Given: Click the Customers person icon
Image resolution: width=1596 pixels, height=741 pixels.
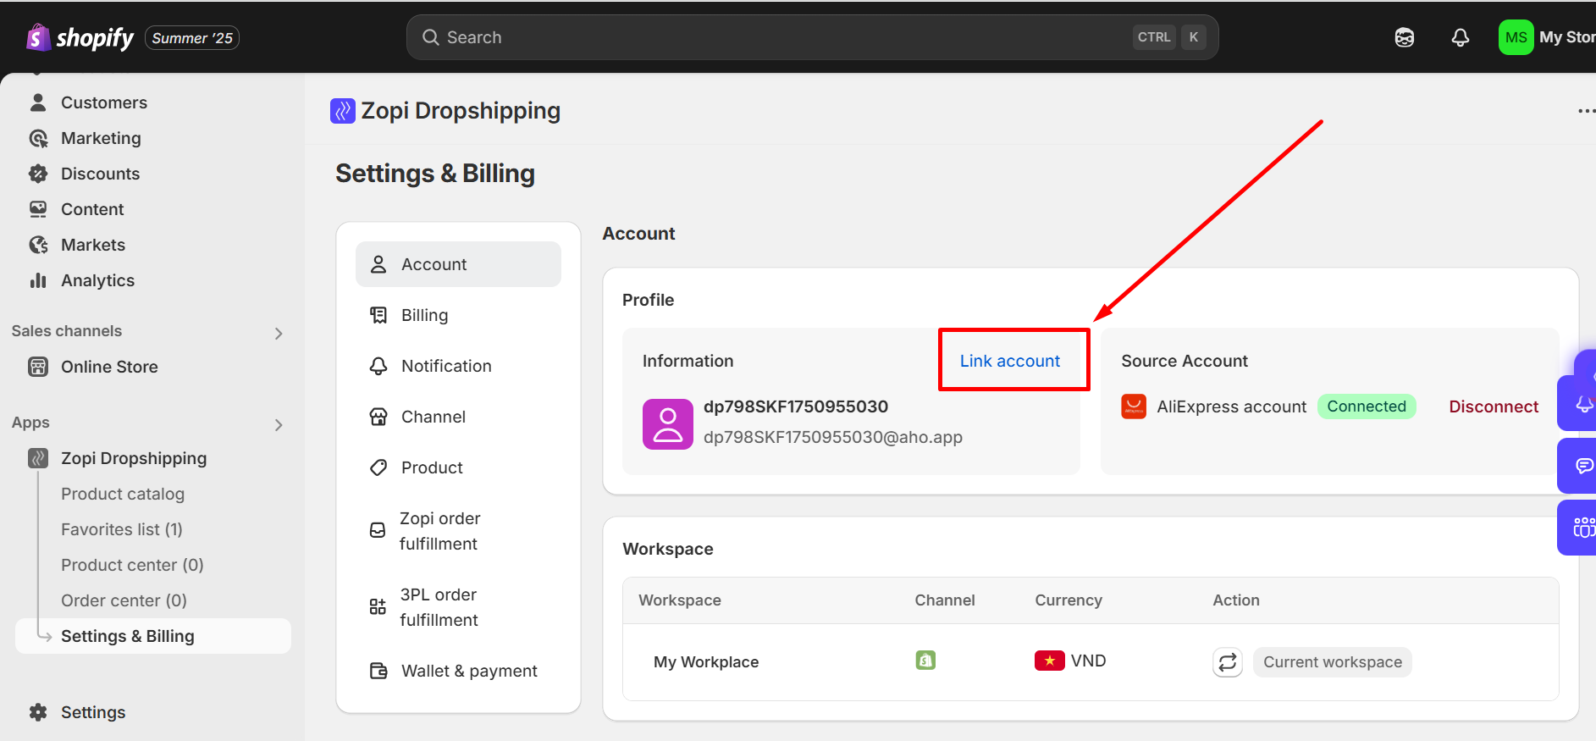Looking at the screenshot, I should coord(38,102).
